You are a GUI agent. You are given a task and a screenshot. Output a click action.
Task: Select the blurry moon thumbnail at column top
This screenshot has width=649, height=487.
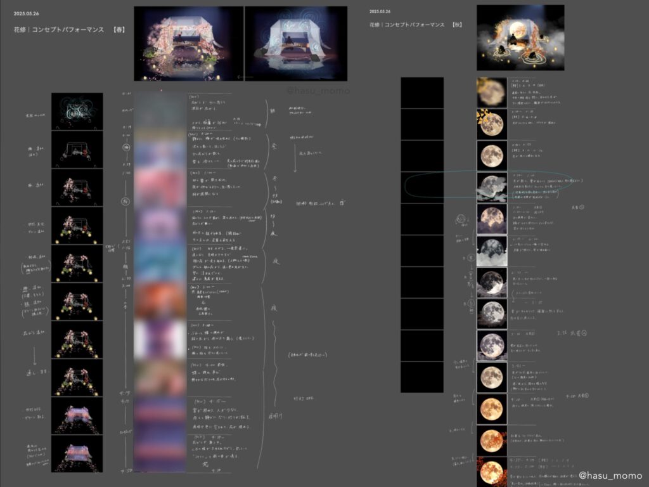(x=491, y=92)
